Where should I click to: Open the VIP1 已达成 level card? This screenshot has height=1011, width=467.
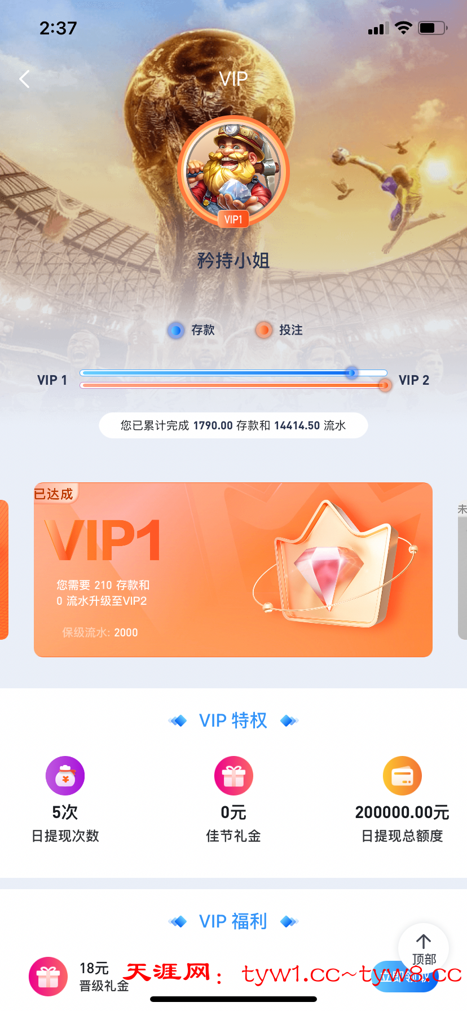(x=233, y=570)
